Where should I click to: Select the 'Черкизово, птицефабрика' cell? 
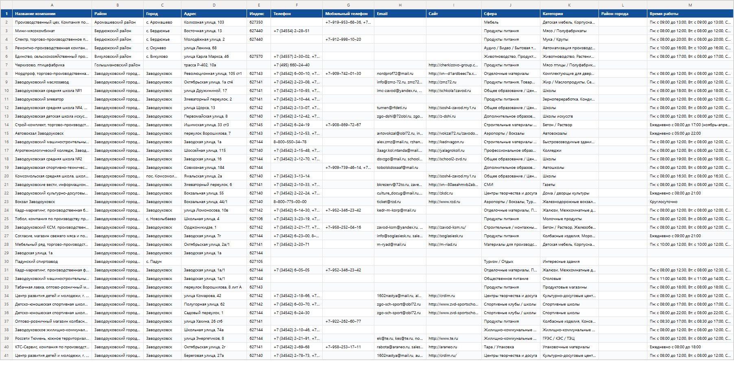click(x=52, y=65)
